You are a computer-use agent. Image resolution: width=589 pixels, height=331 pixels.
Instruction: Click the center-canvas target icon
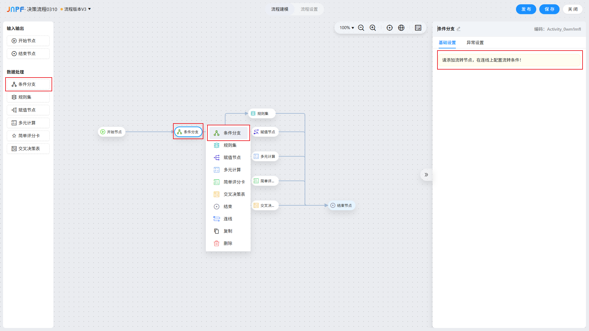coord(390,28)
